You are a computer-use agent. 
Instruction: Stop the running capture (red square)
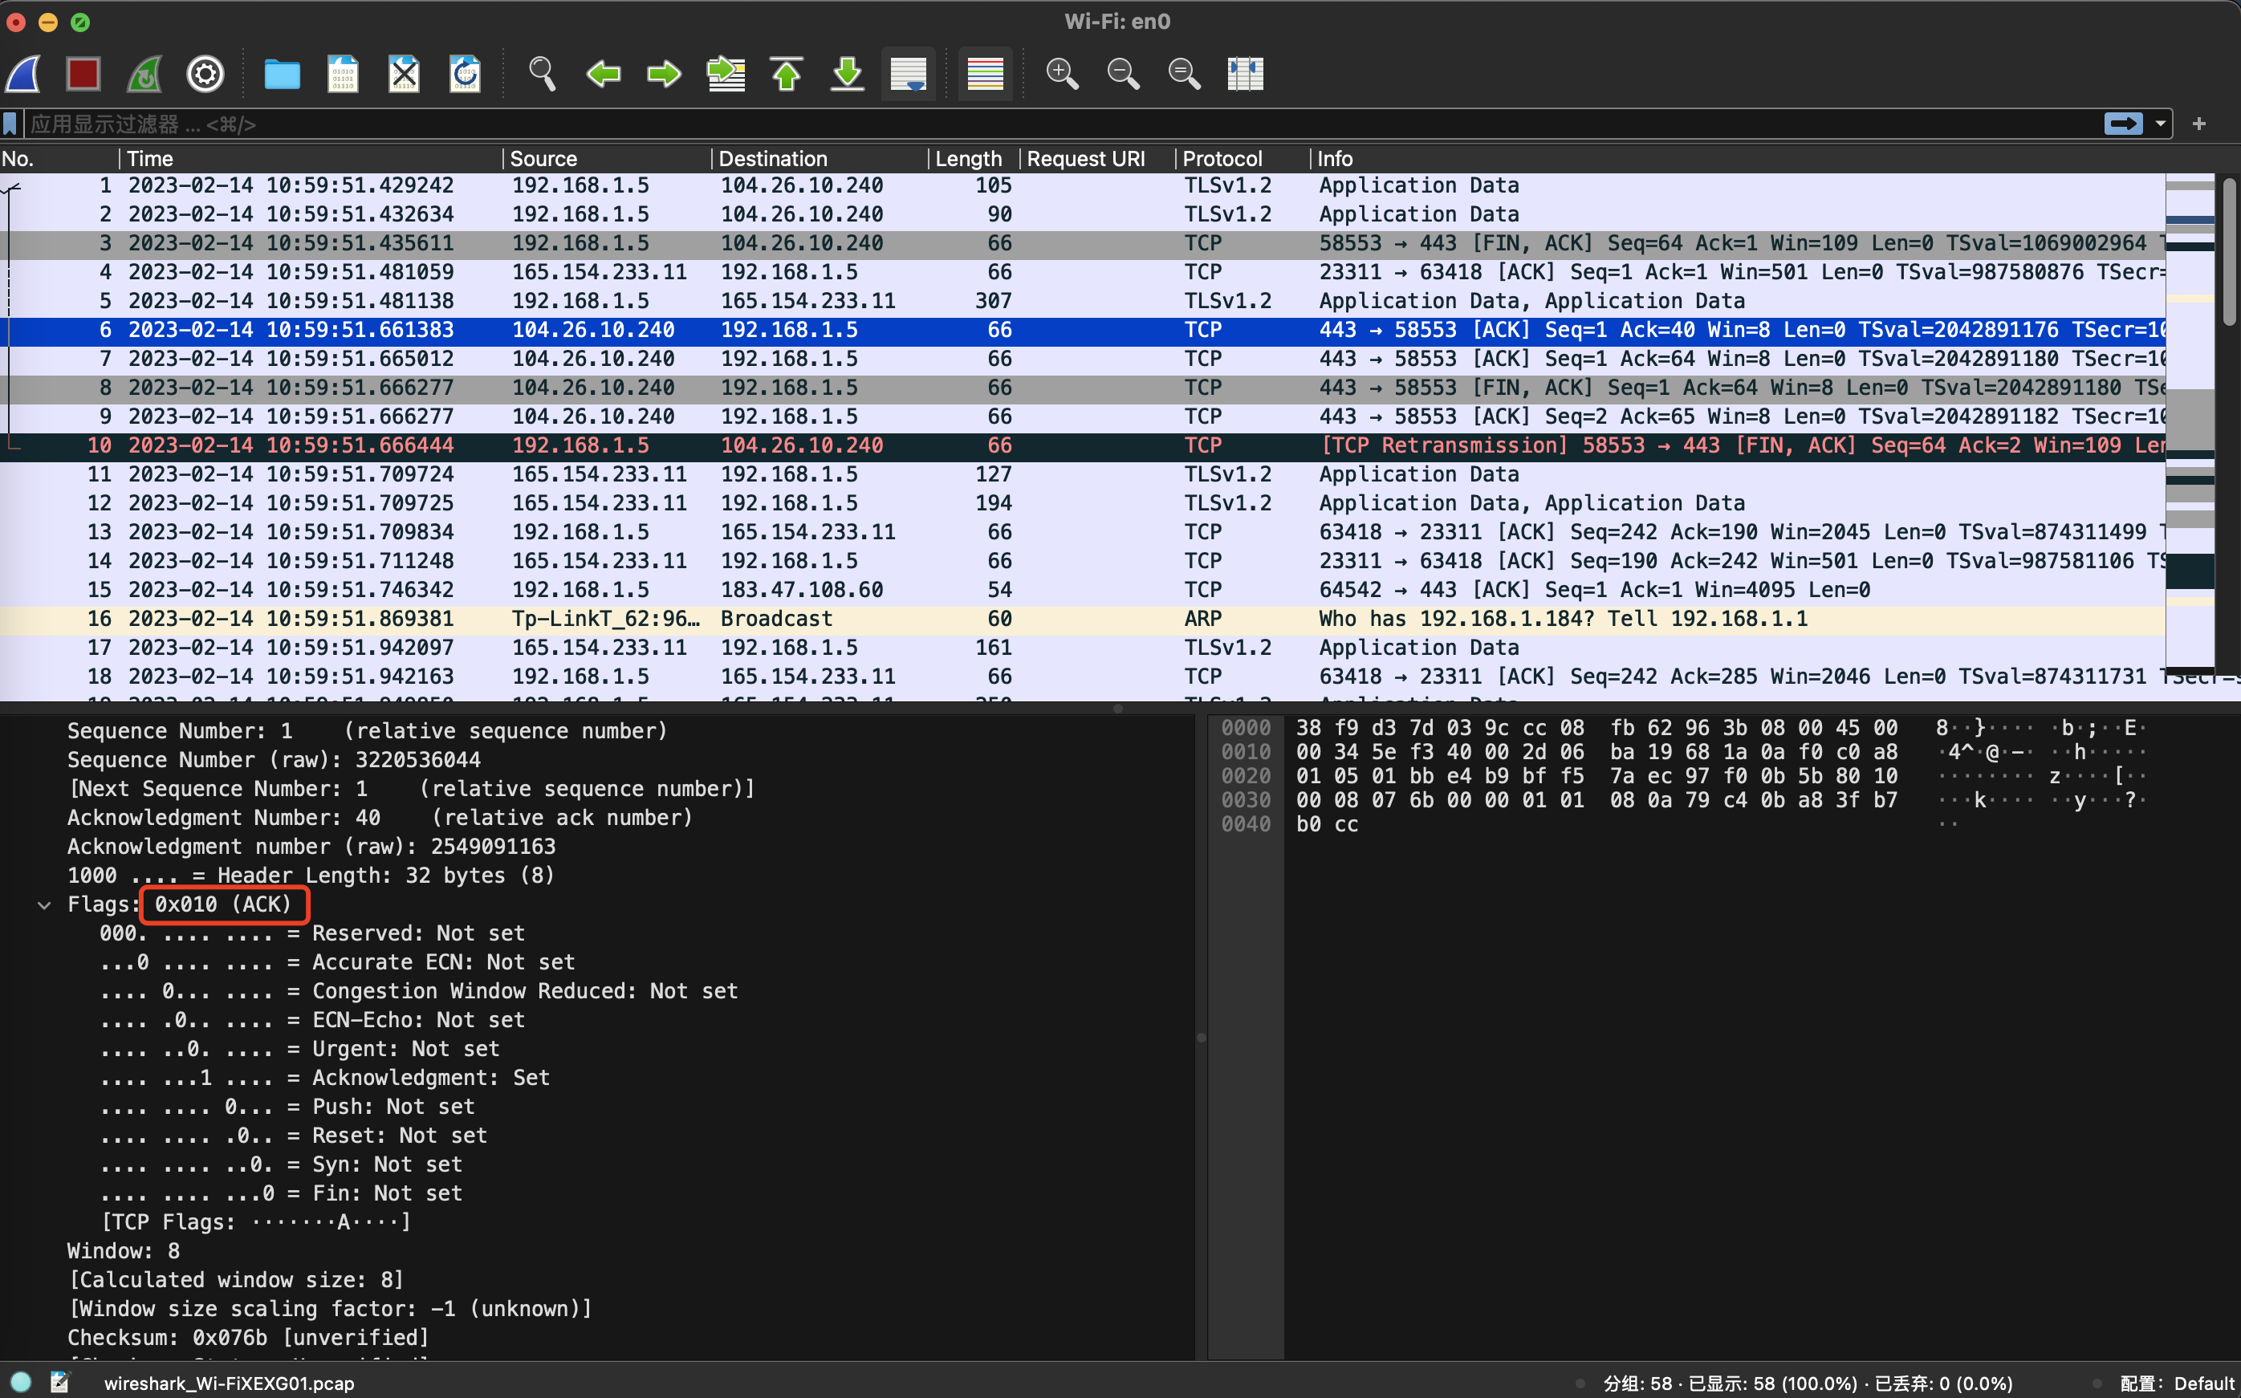point(83,74)
